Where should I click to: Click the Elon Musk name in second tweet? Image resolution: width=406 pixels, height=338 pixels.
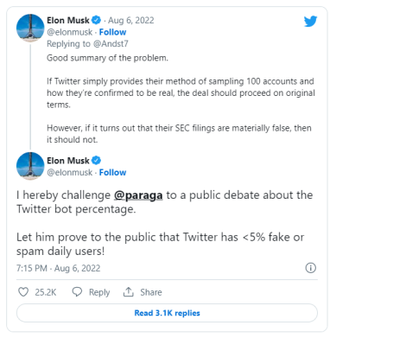pos(68,161)
